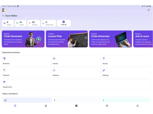
Task: Open the 8 Classes stat card
Action: point(8,23)
